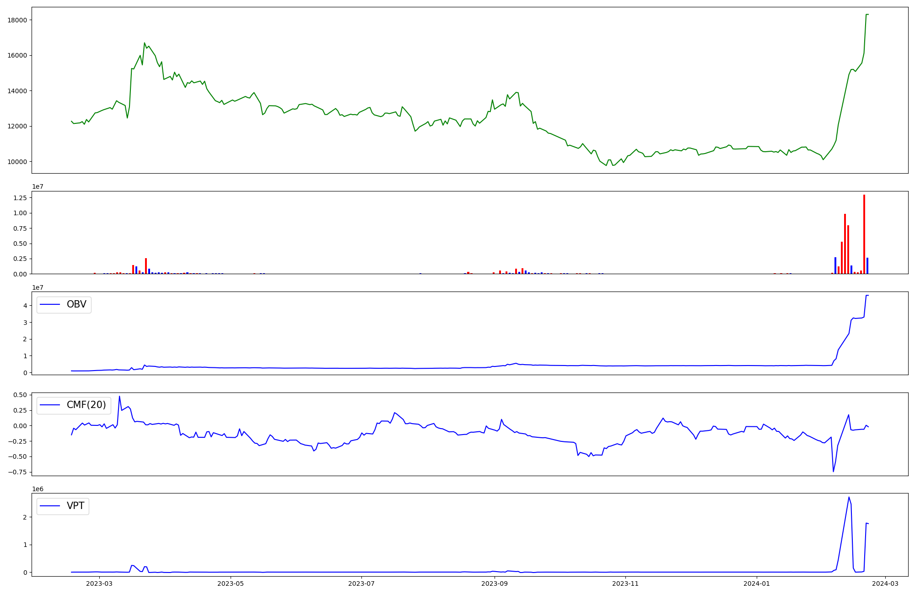Click the tallest red volume bar
915x594 pixels.
[x=864, y=234]
